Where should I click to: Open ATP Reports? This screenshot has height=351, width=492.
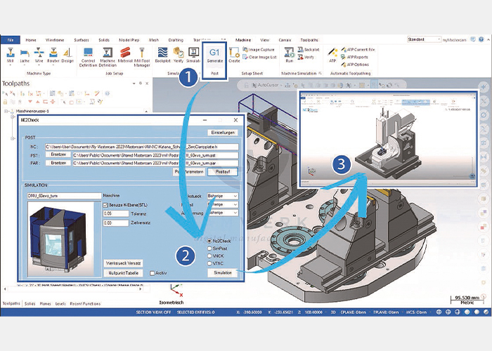354,57
